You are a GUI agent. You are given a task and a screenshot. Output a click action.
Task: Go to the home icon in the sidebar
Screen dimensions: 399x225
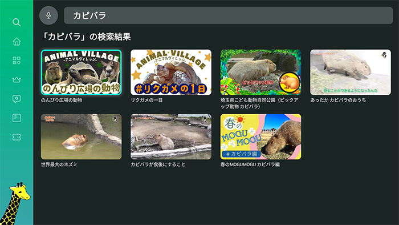(x=17, y=41)
